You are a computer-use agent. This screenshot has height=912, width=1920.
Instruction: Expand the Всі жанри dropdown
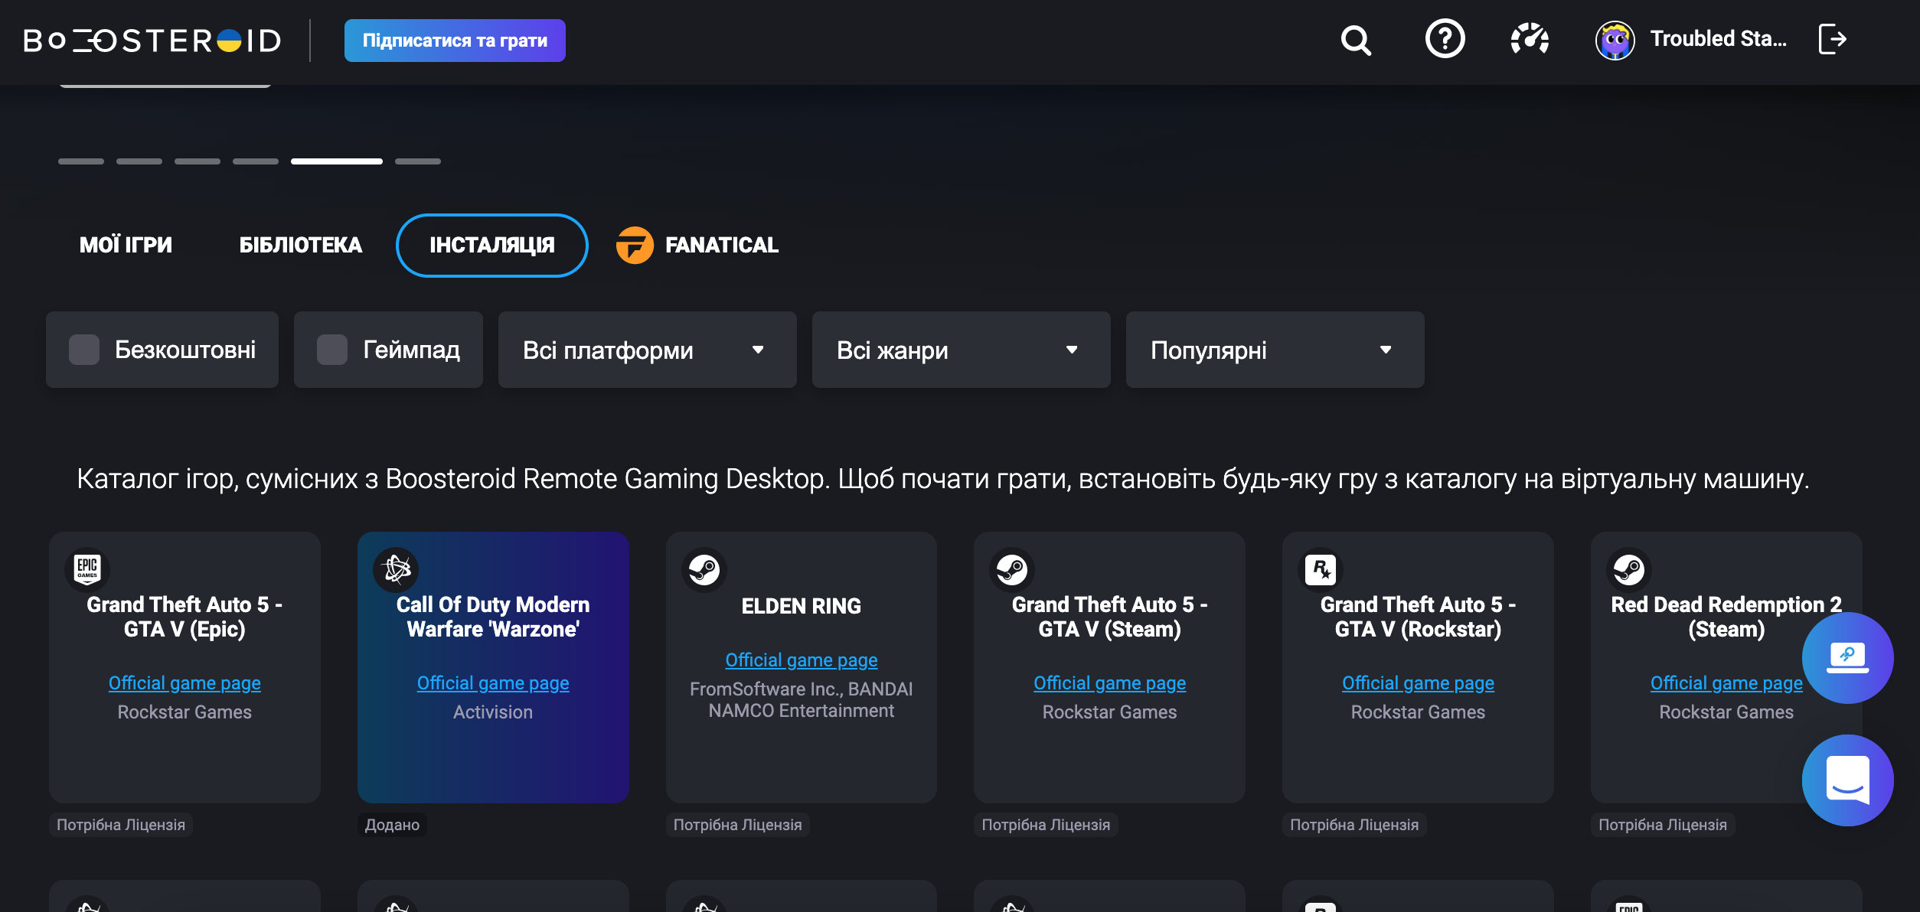pyautogui.click(x=961, y=350)
